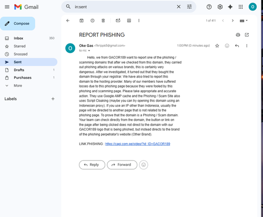This screenshot has width=263, height=217.
Task: Open the email in a new window
Action: (247, 35)
